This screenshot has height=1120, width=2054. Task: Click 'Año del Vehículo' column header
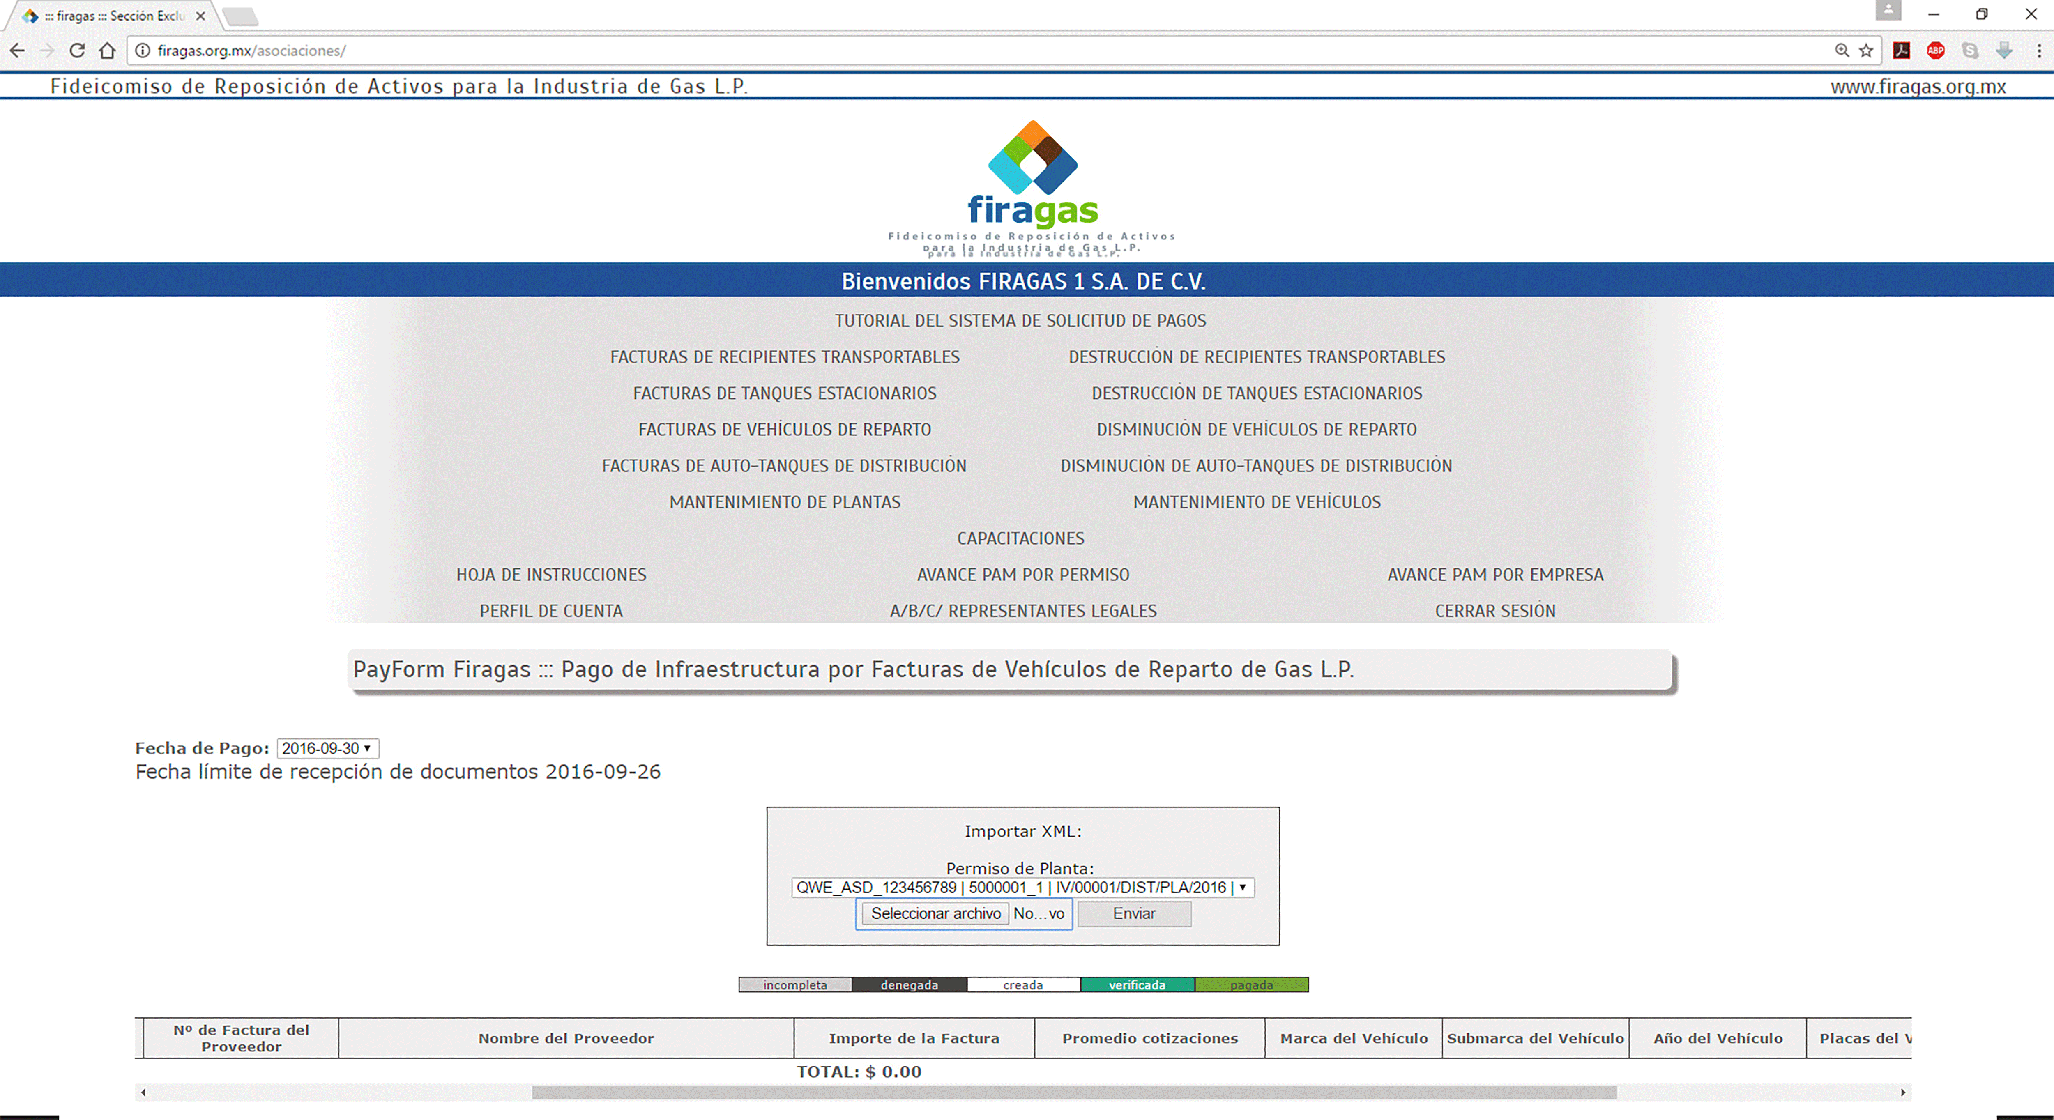click(1718, 1038)
